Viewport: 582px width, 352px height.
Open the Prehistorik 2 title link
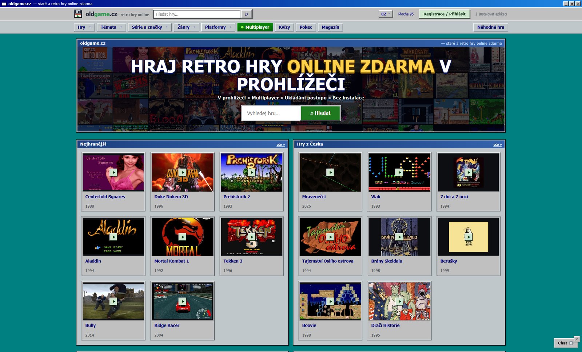coord(236,197)
